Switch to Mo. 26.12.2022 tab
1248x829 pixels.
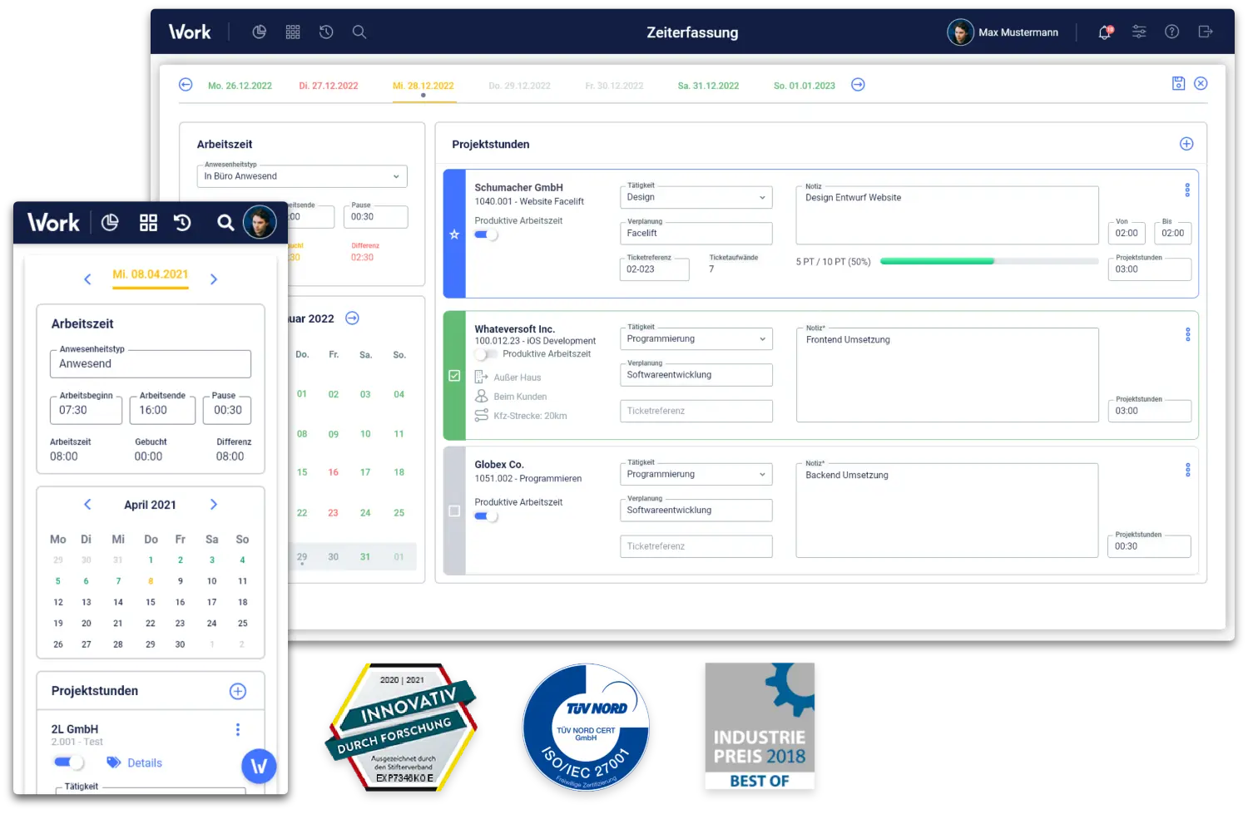click(240, 86)
